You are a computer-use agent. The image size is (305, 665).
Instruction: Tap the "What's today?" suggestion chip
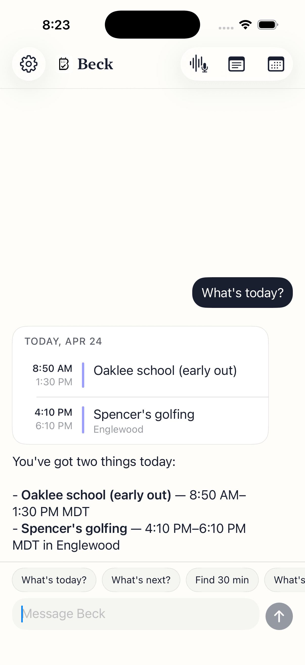pos(54,580)
